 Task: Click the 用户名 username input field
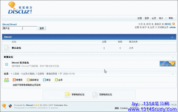point(12,28)
